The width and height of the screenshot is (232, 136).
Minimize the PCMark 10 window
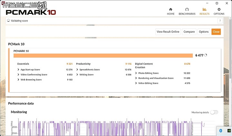tap(207, 3)
